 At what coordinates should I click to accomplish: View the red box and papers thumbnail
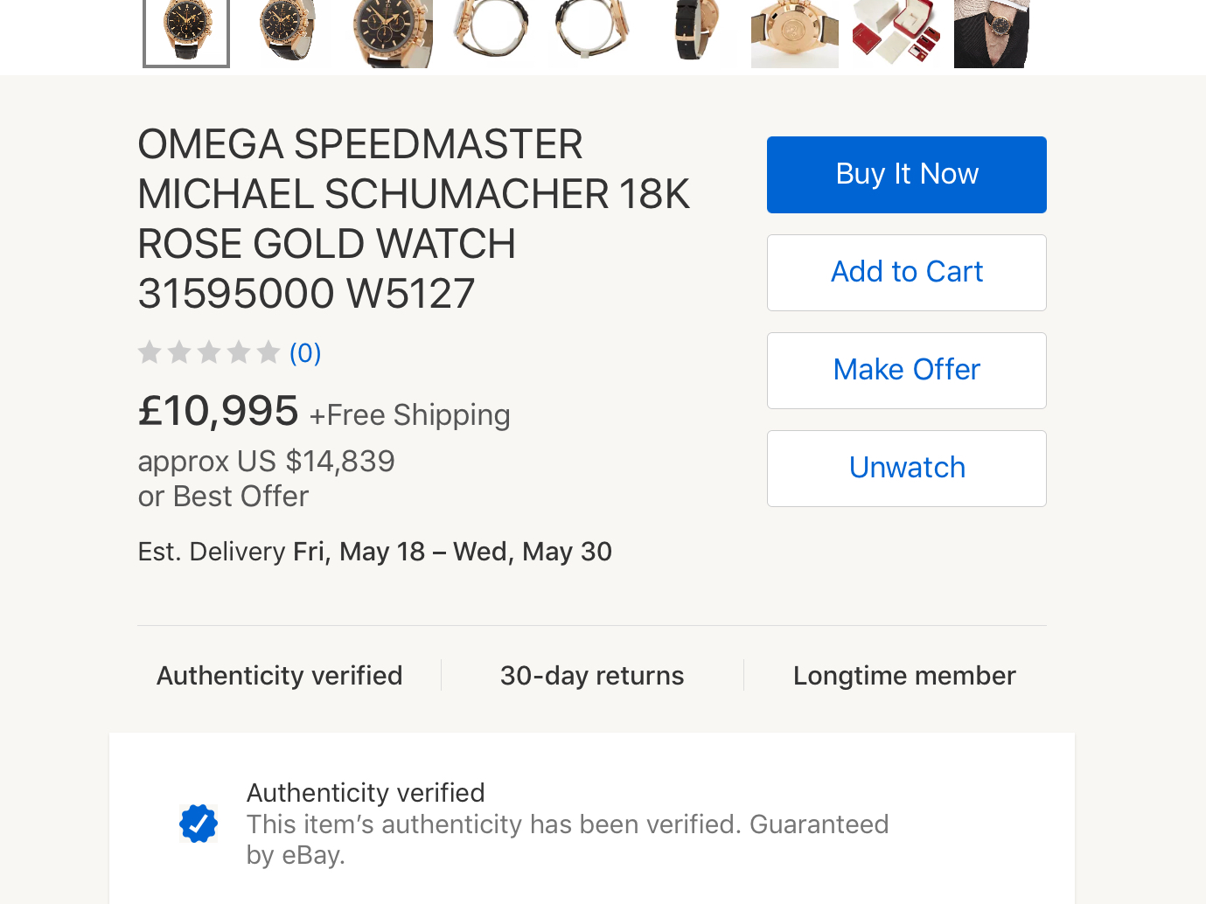pyautogui.click(x=896, y=33)
